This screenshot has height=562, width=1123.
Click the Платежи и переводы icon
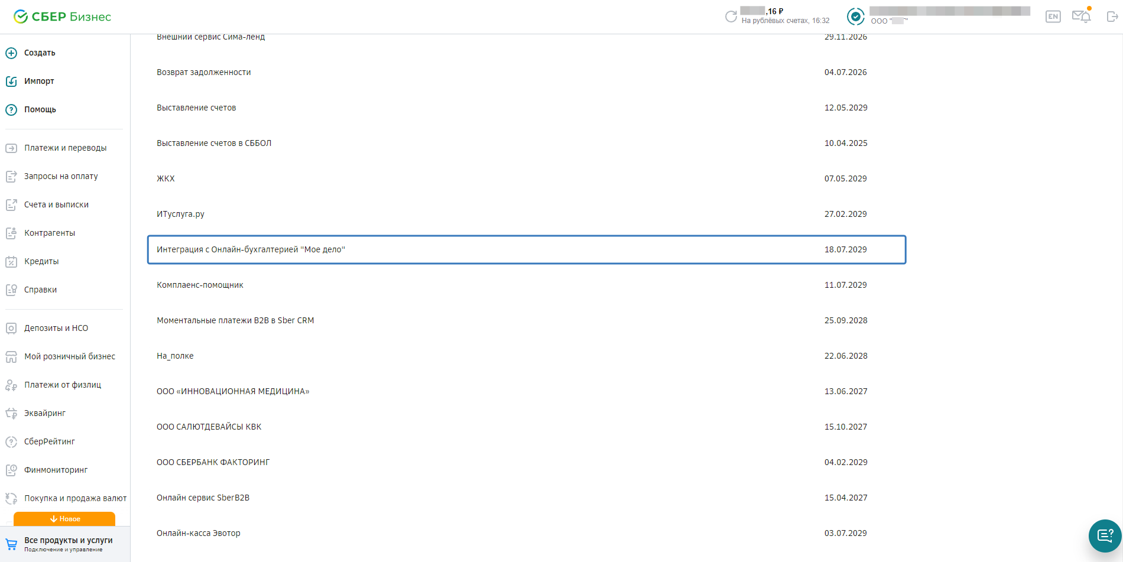coord(11,148)
